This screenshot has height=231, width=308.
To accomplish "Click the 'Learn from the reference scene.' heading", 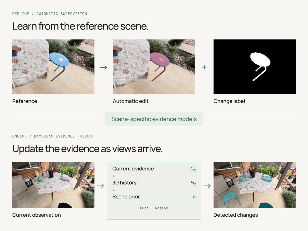I will point(80,26).
